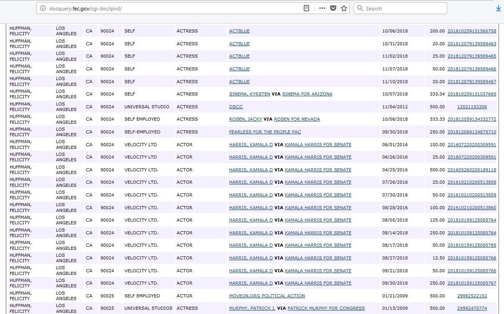Image resolution: width=504 pixels, height=314 pixels.
Task: Open MURPHY, PATRICK J. candidate link
Action: click(x=252, y=309)
